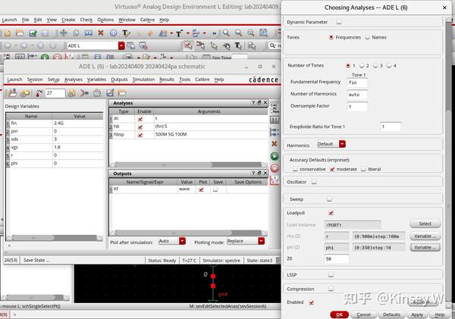Screen dimensions: 455x319
Task: Click the Create Label T icon
Action: click(126, 33)
